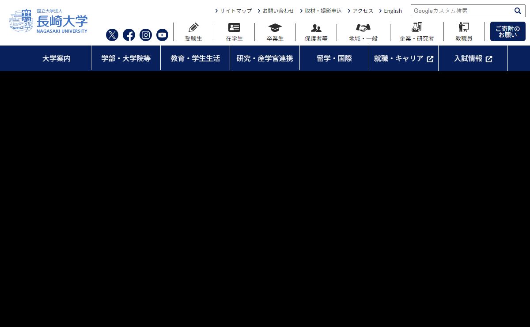Image resolution: width=530 pixels, height=327 pixels.
Task: Open the X (Twitter) social icon
Action: pyautogui.click(x=112, y=35)
